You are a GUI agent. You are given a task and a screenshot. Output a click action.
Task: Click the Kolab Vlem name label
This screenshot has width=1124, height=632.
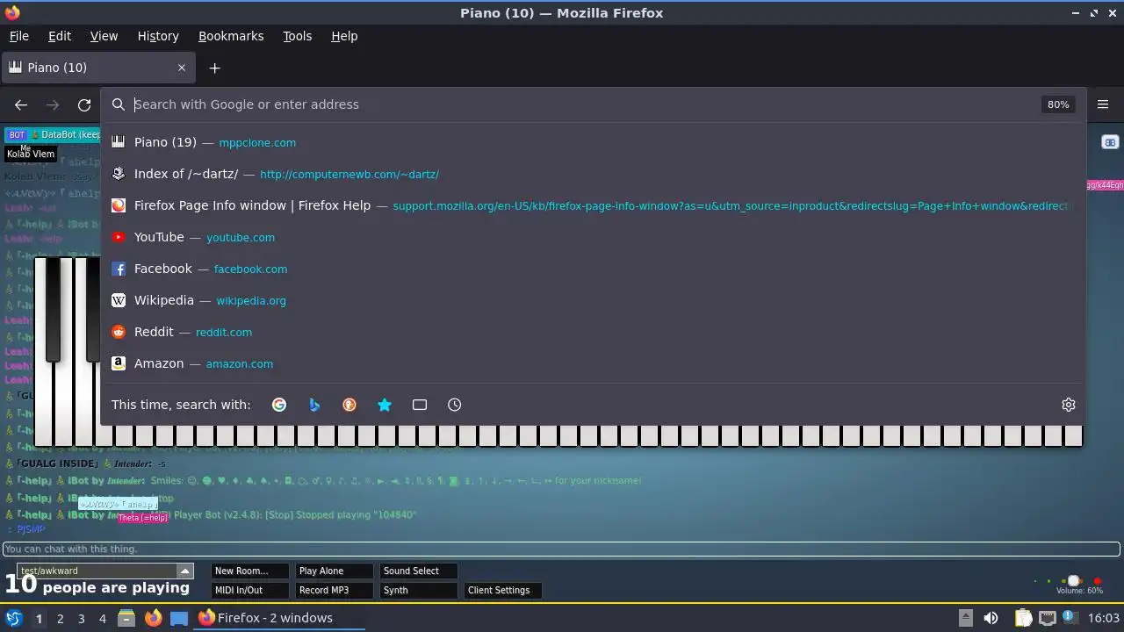click(31, 154)
